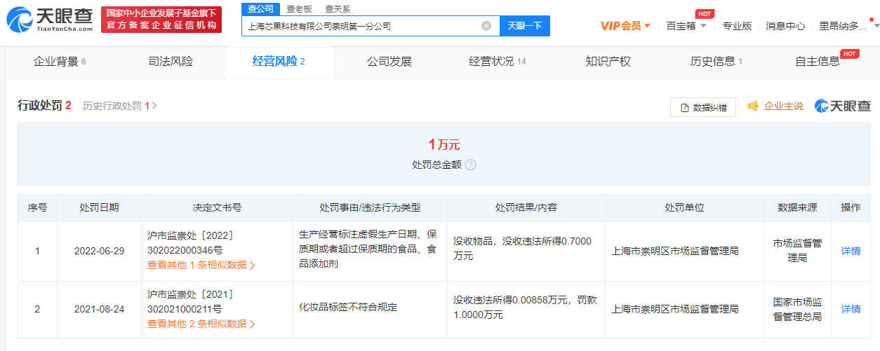Viewport: 880px width, 351px height.
Task: Expand the 百宝箱 dropdown menu
Action: (686, 26)
